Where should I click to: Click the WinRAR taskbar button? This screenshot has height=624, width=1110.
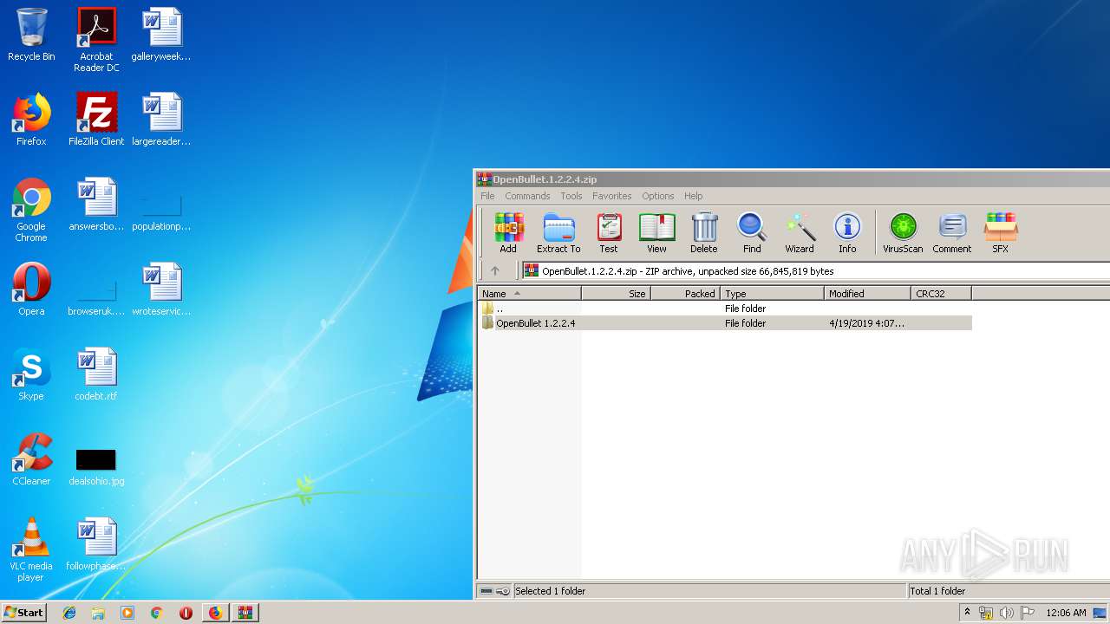click(x=245, y=613)
